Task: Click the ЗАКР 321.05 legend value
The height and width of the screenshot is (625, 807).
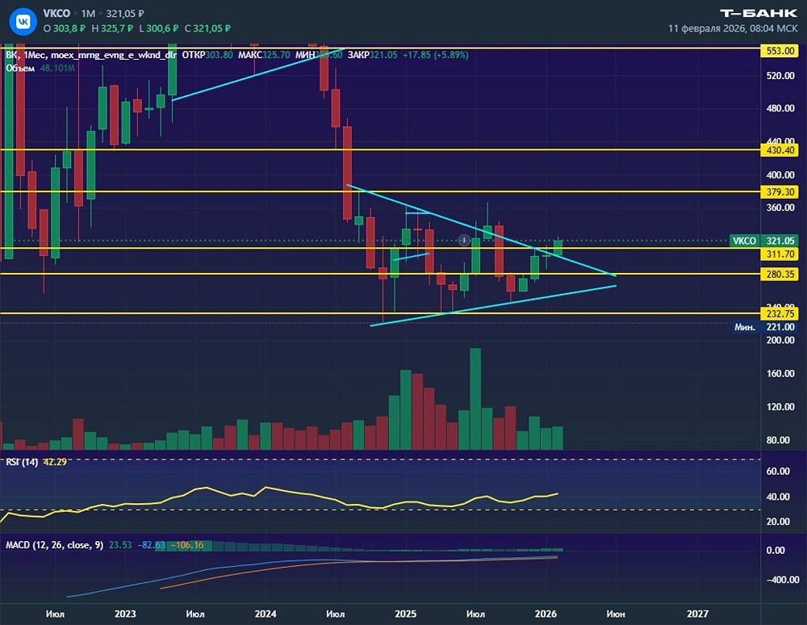Action: click(x=372, y=55)
